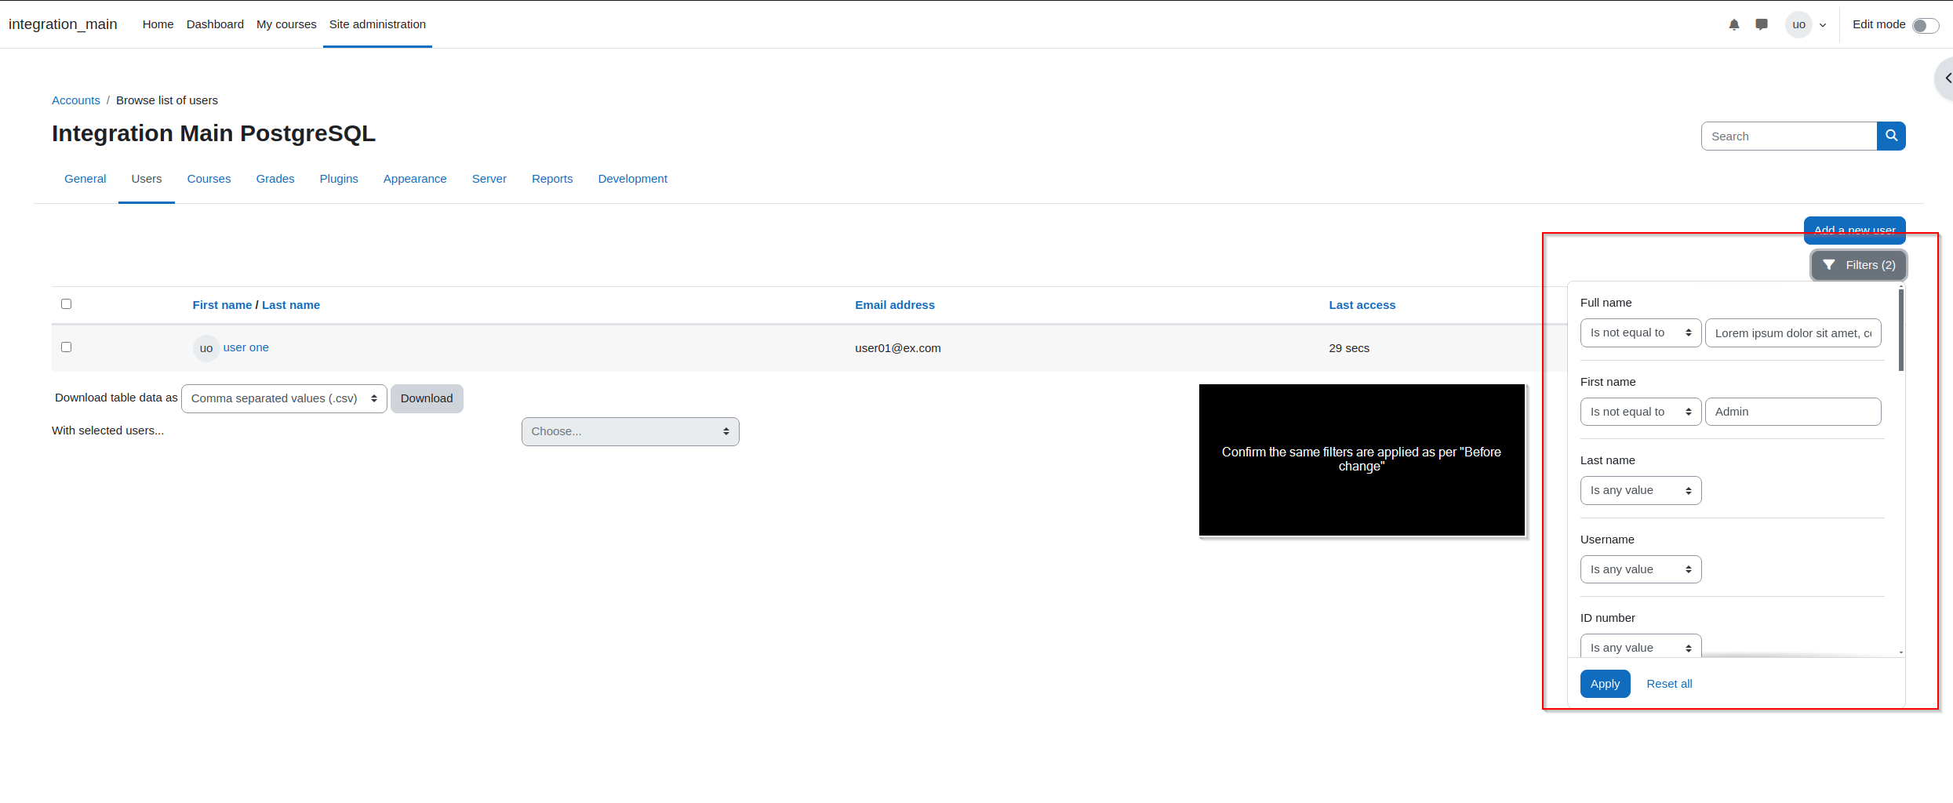The height and width of the screenshot is (803, 1953).
Task: Sort by Last name column
Action: coord(291,305)
